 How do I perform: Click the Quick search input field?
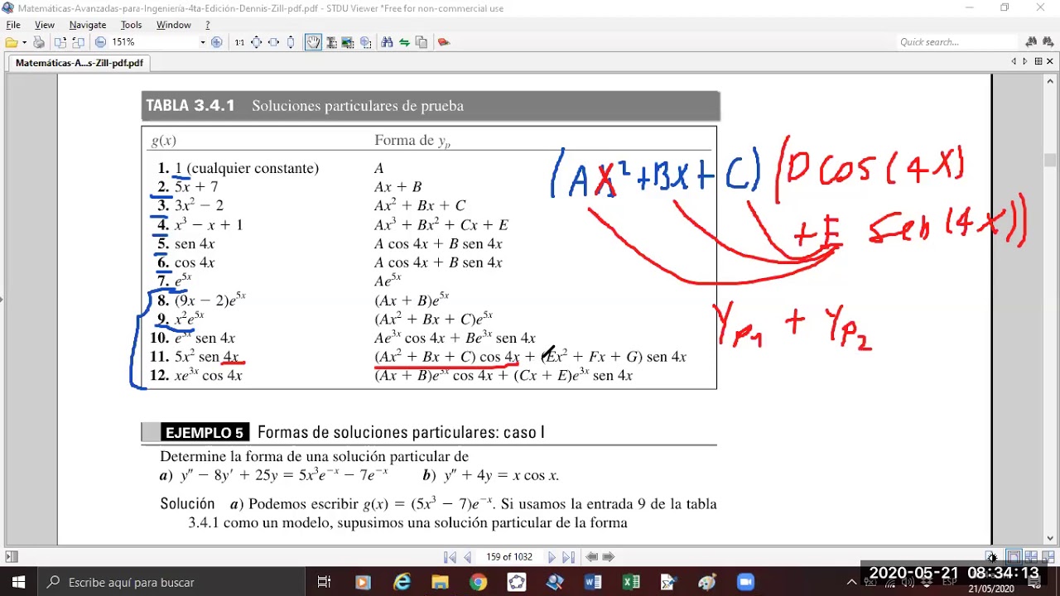coord(957,42)
